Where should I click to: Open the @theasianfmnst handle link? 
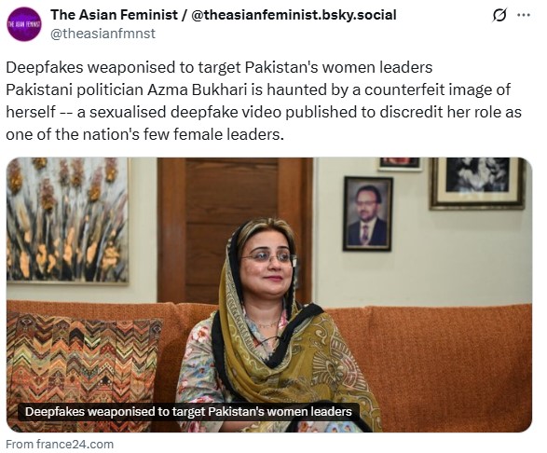pos(103,34)
